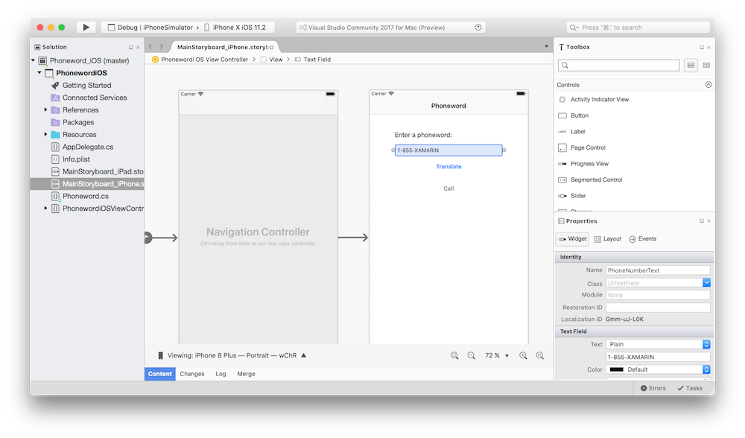Select the Widget tab in Properties
The width and height of the screenshot is (745, 438).
(x=572, y=238)
